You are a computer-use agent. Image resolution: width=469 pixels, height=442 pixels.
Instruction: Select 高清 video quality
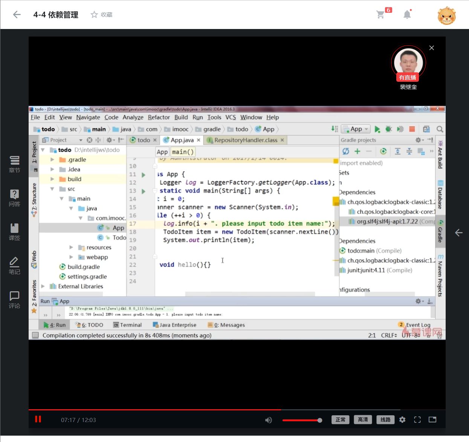(363, 420)
